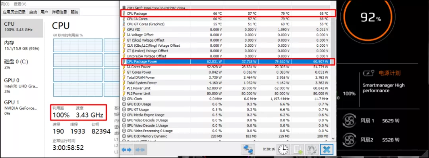Click the 3:00:58:52 uptime value
The image size is (429, 158).
(x=68, y=148)
